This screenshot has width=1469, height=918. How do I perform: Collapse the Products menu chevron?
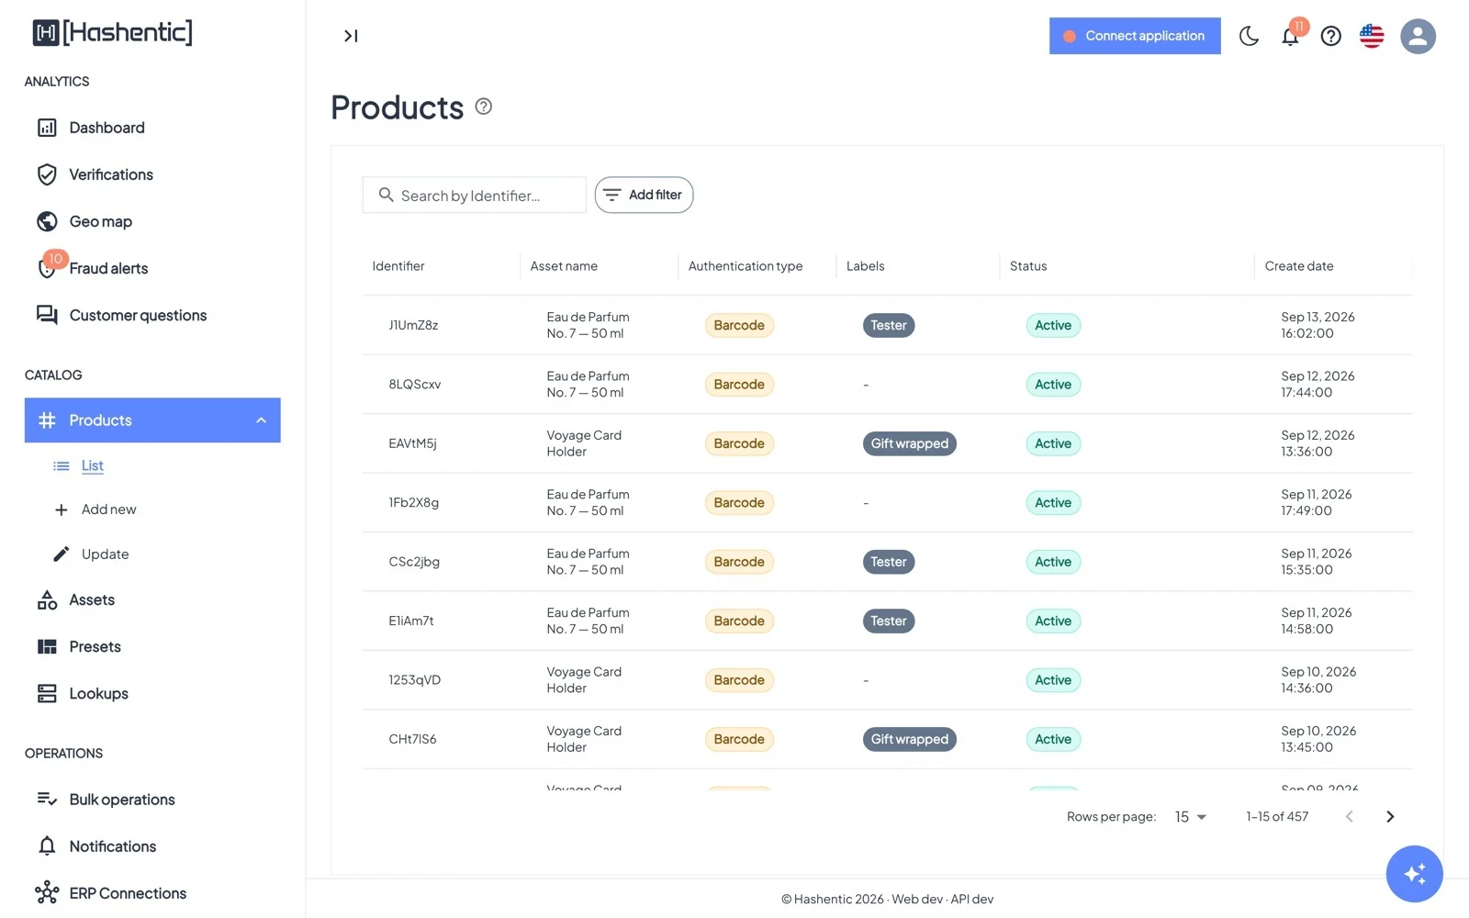click(x=261, y=420)
